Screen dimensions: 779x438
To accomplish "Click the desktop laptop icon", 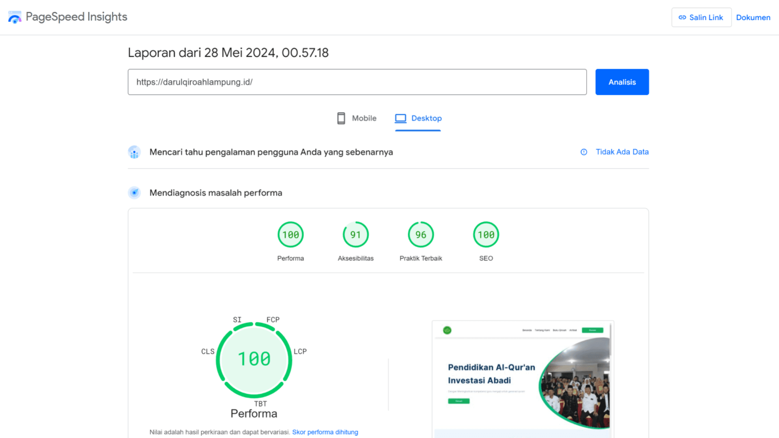I will click(x=400, y=118).
